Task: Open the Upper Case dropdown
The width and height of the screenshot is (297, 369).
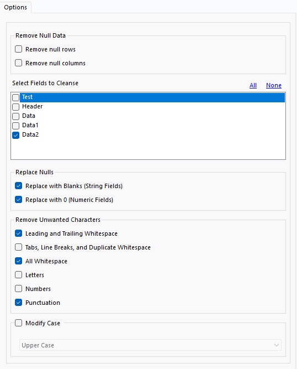Action: pyautogui.click(x=150, y=345)
